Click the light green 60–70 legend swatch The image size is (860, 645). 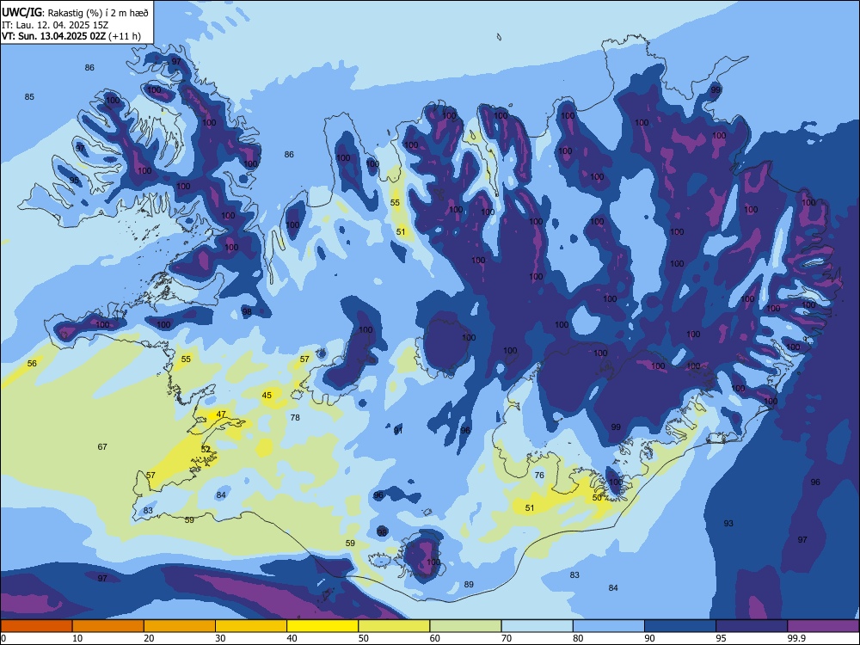465,626
